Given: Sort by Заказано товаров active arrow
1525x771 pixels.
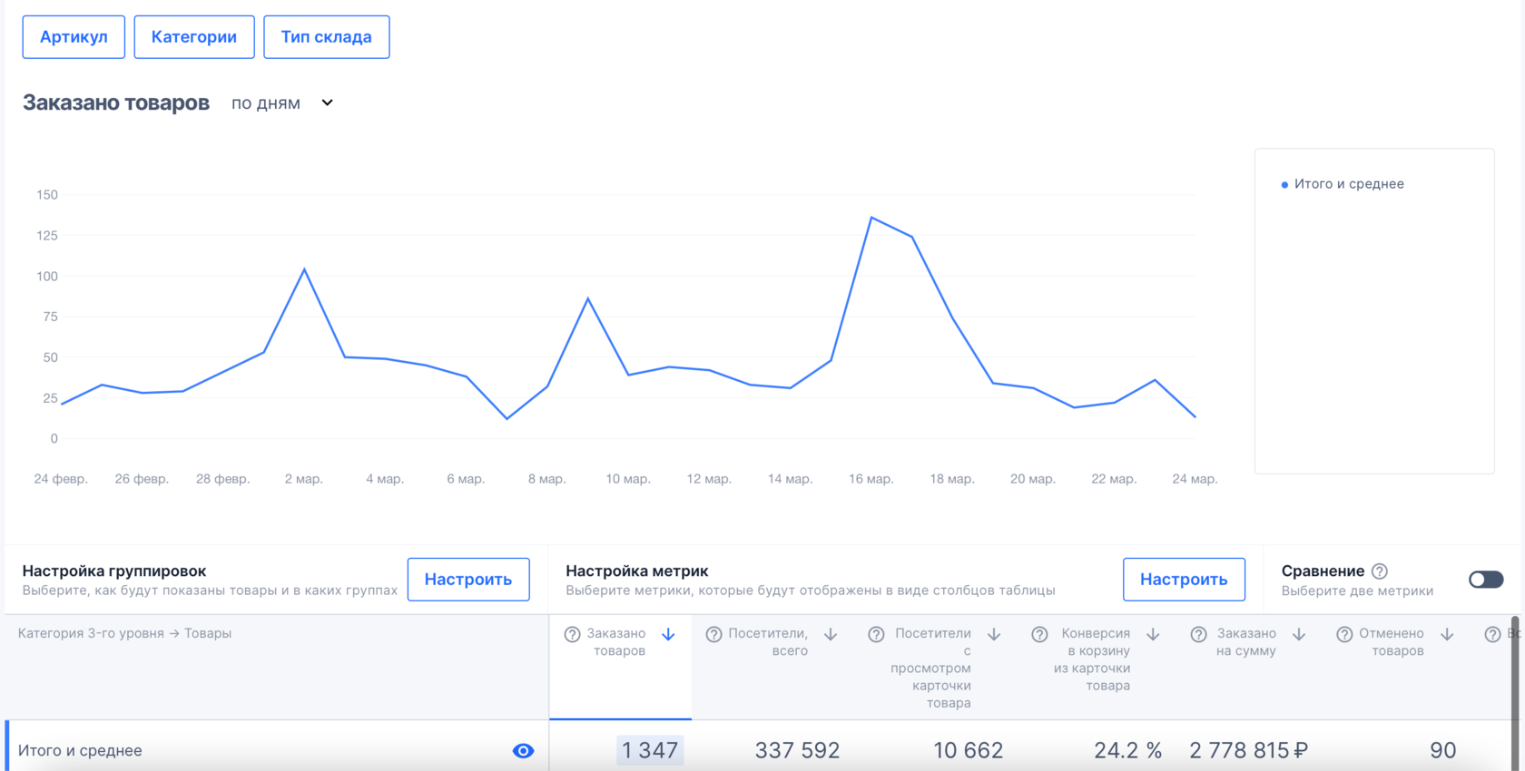Looking at the screenshot, I should [x=668, y=634].
